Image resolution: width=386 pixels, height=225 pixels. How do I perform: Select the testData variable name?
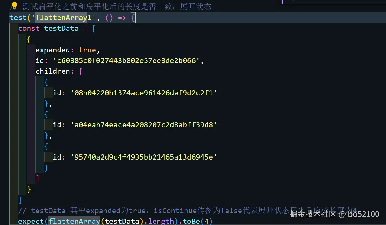[61, 28]
